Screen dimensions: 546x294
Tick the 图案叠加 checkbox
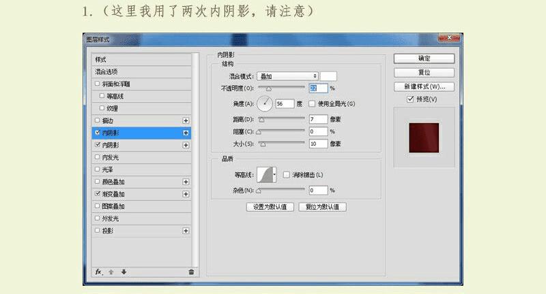coord(97,206)
